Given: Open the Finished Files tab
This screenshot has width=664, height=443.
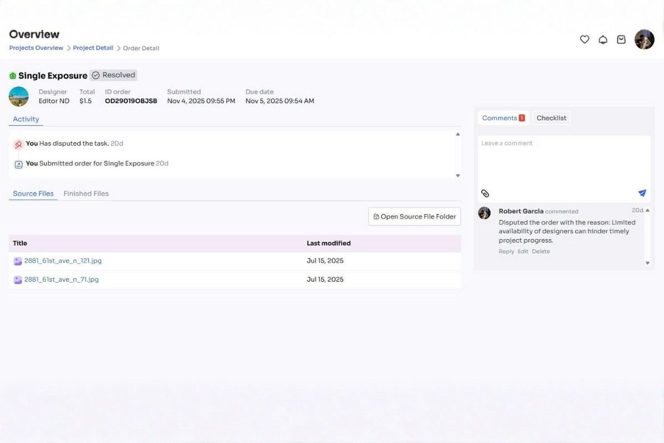Looking at the screenshot, I should pos(86,193).
